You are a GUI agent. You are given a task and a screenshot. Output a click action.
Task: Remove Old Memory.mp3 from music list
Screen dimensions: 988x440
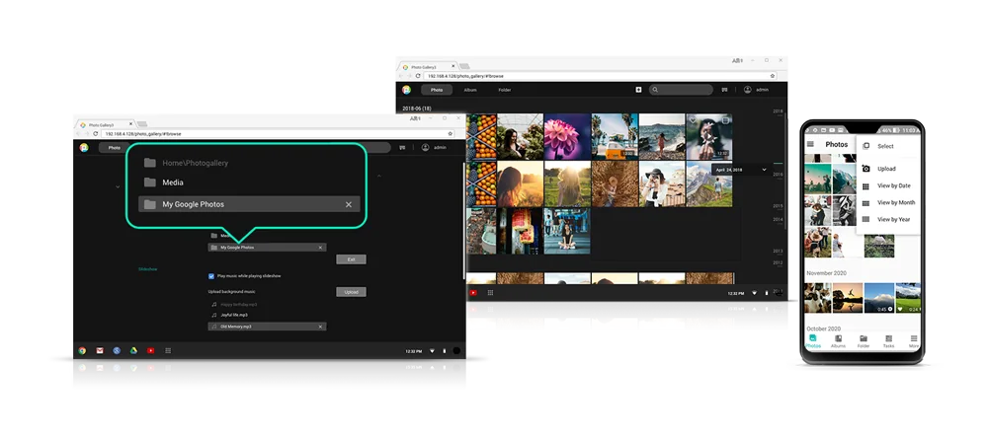pos(320,327)
